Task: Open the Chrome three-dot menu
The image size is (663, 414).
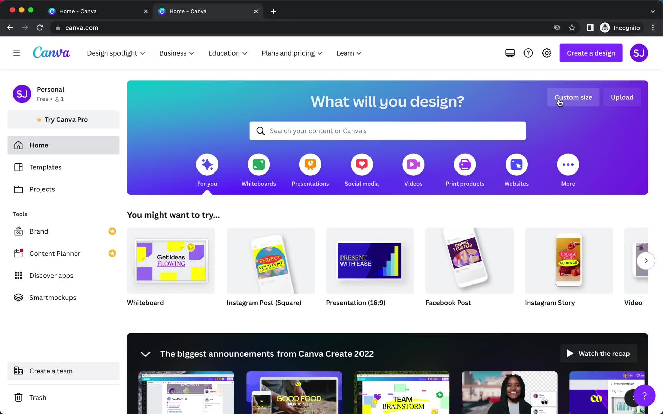Action: (653, 28)
